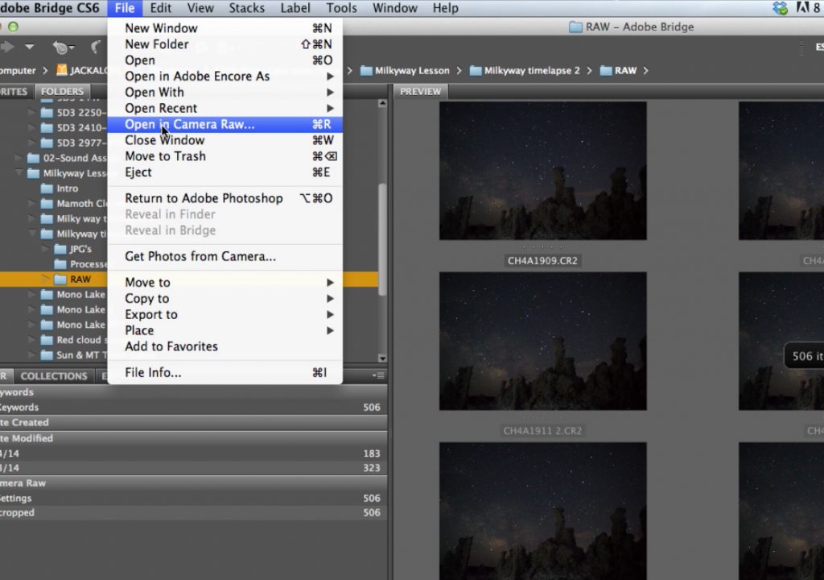Image resolution: width=824 pixels, height=580 pixels.
Task: Open the parent/favorites dropdown arrow beside the forward arrow
Action: pos(30,47)
